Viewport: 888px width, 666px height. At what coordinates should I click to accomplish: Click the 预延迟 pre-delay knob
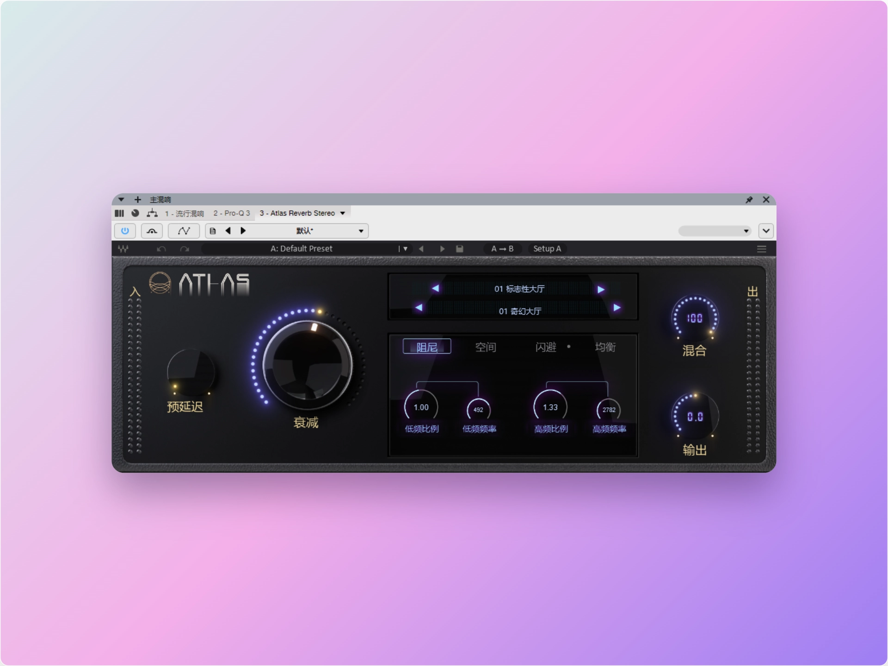(191, 373)
